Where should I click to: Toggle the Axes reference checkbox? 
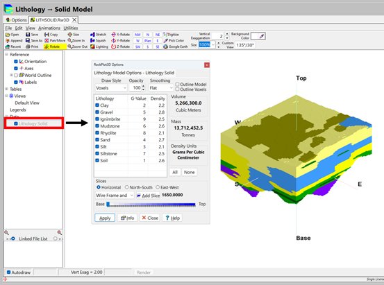click(x=16, y=68)
